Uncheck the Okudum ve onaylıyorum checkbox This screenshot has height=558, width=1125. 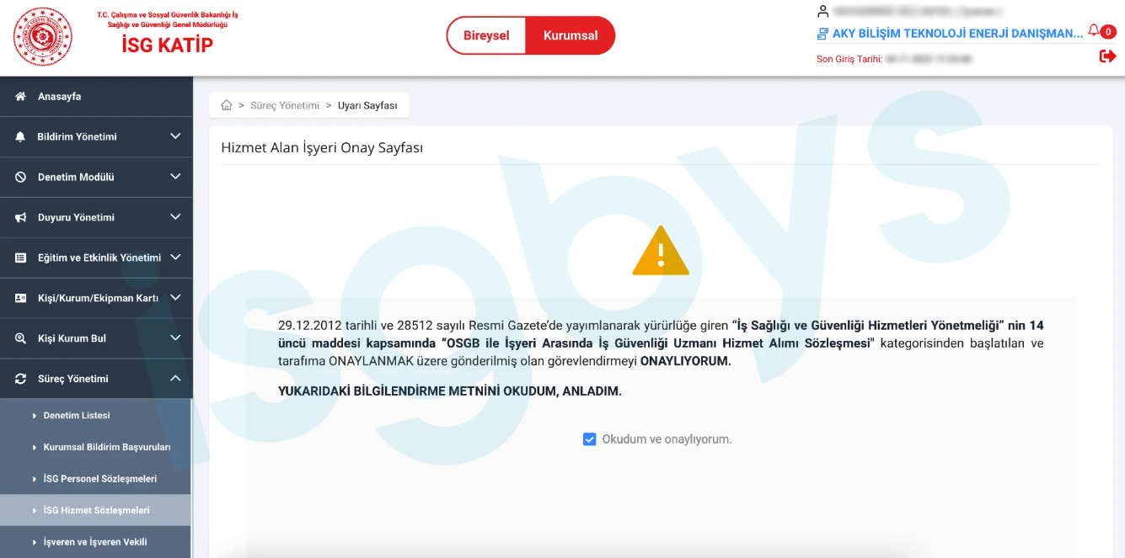pyautogui.click(x=590, y=439)
